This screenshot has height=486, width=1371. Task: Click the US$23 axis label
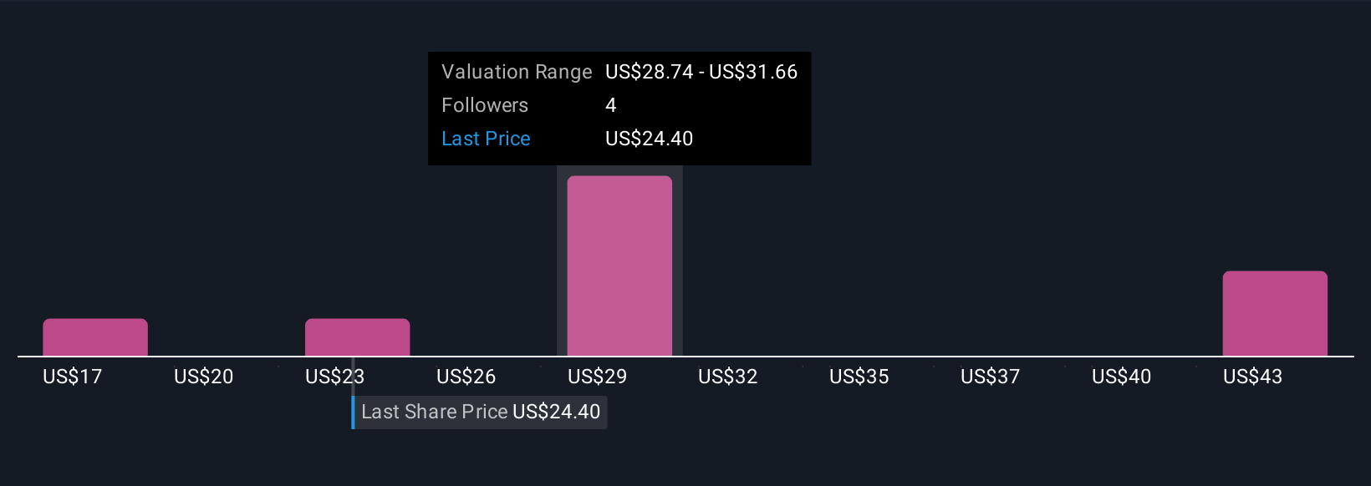tap(334, 377)
